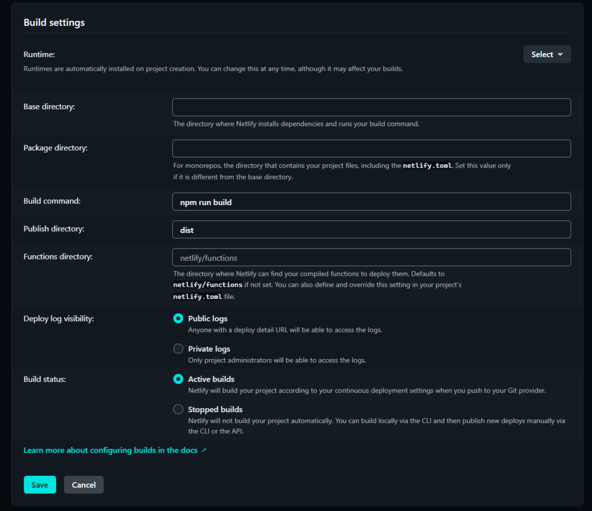The width and height of the screenshot is (592, 511).
Task: Click the Deploy log visibility label
Action: [x=57, y=318]
